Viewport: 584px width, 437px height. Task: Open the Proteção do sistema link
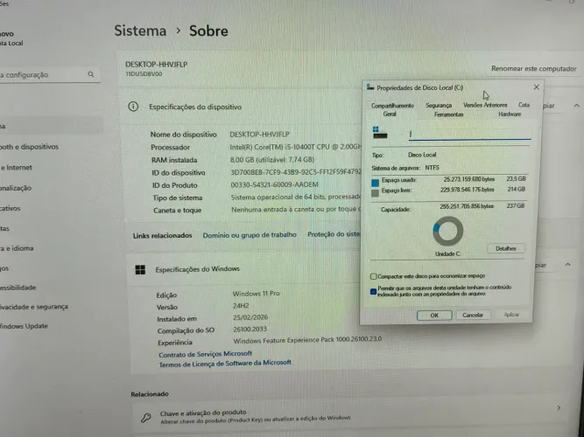pyautogui.click(x=334, y=234)
